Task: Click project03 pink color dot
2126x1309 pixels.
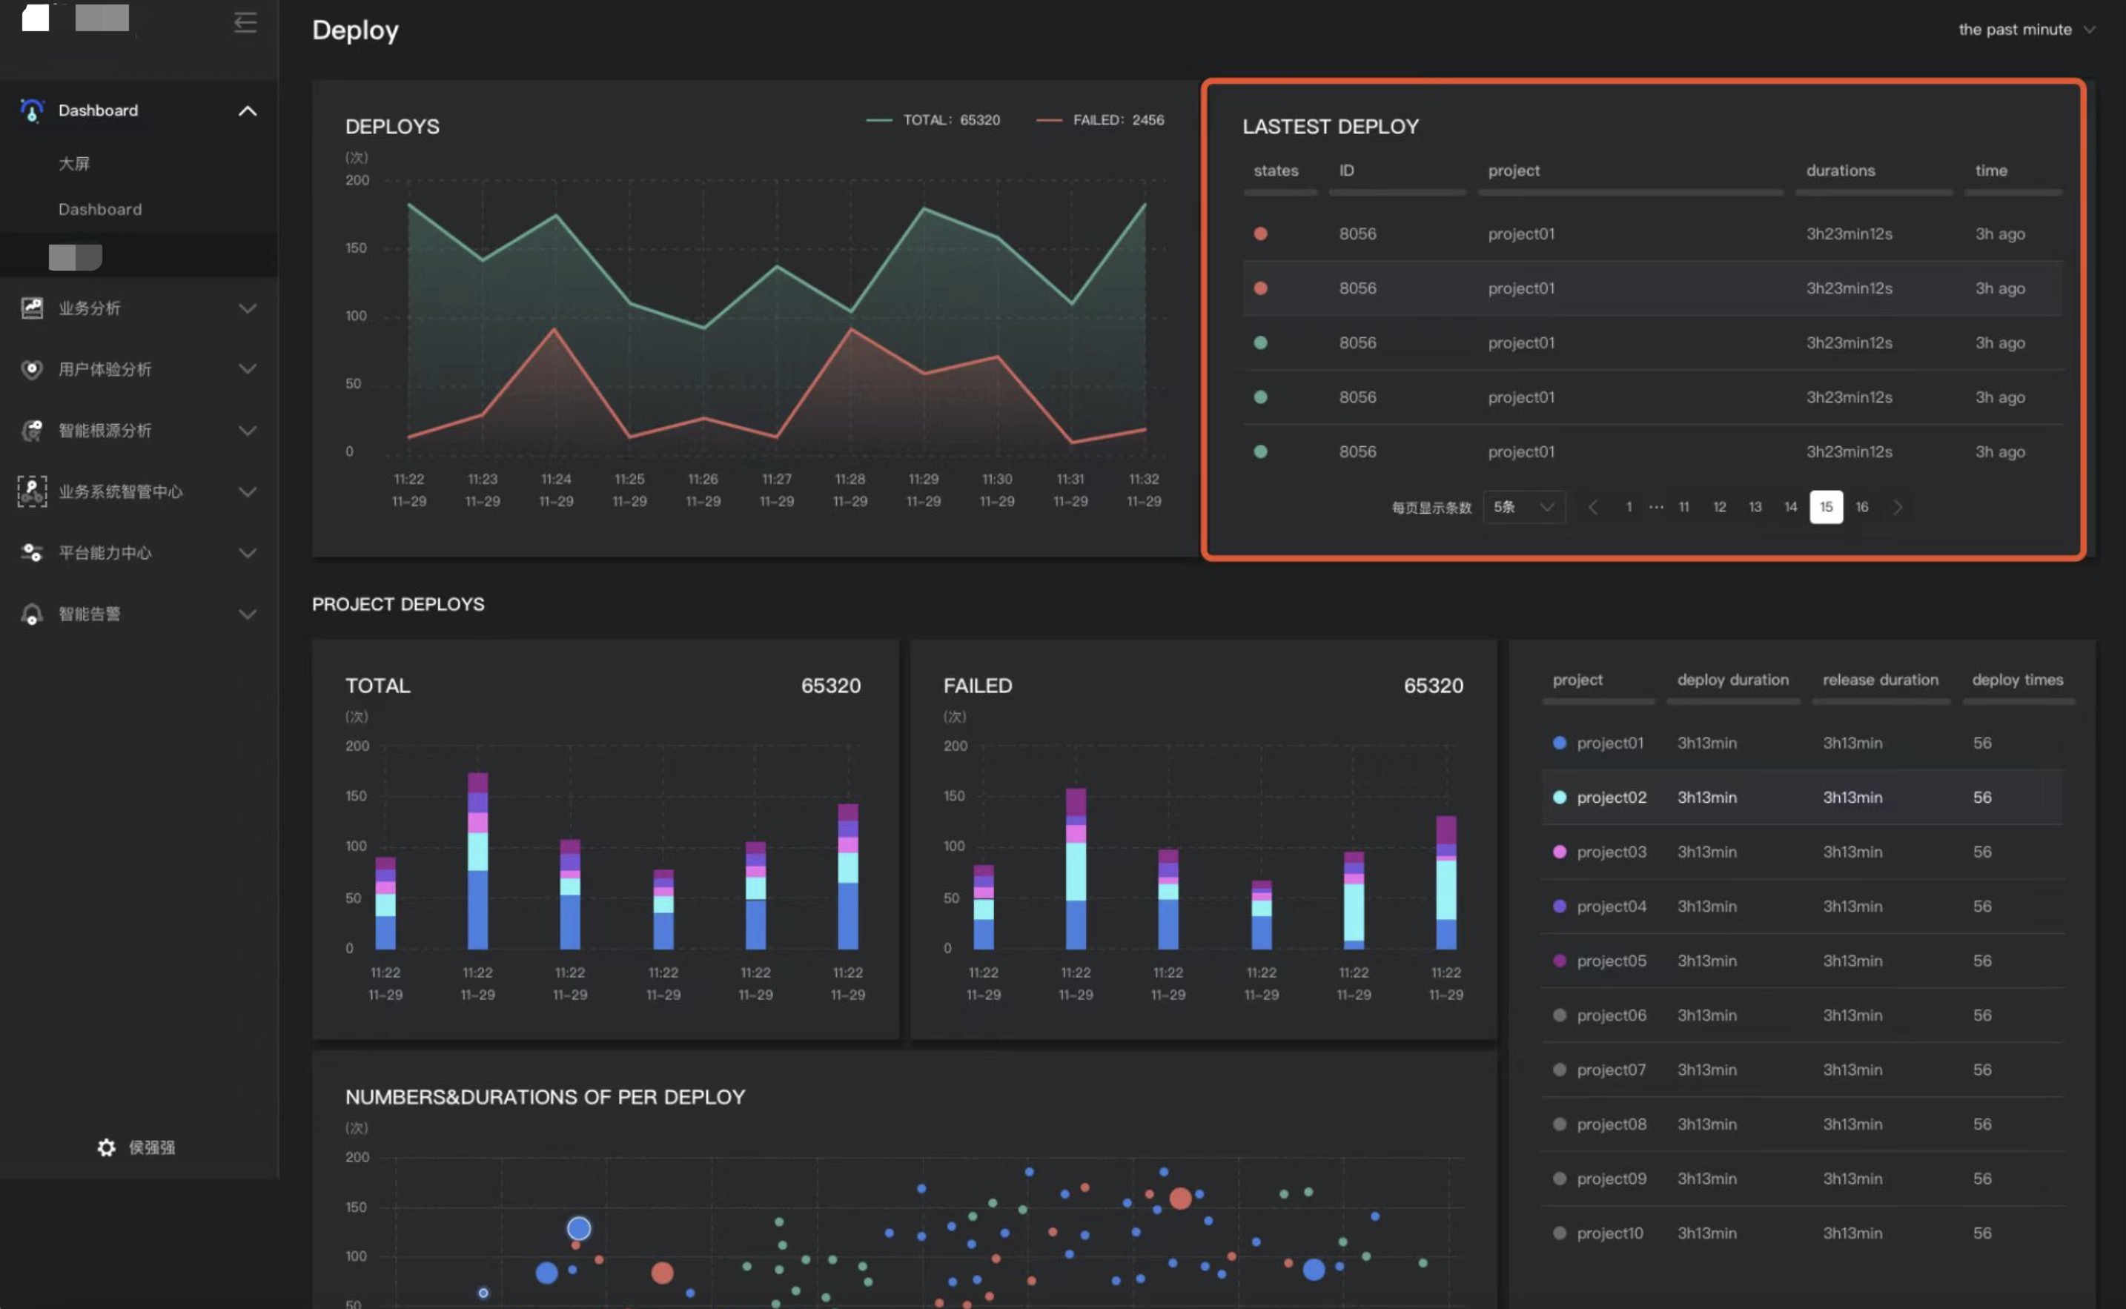Action: [1559, 852]
